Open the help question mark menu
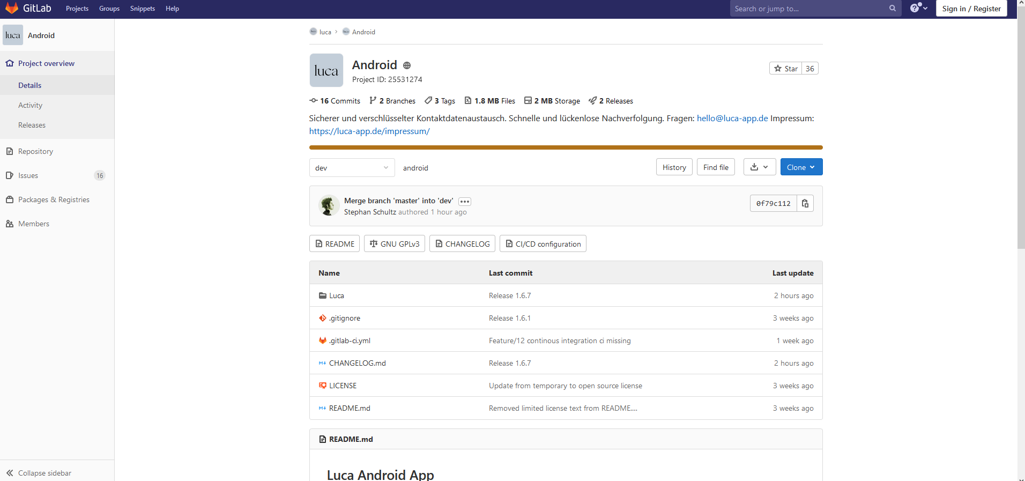1025x481 pixels. [x=918, y=8]
